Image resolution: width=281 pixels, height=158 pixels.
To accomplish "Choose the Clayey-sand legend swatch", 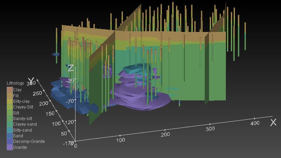I will (x=9, y=124).
